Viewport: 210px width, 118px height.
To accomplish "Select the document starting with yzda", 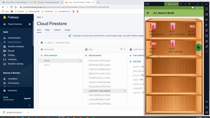I will point(99,100).
